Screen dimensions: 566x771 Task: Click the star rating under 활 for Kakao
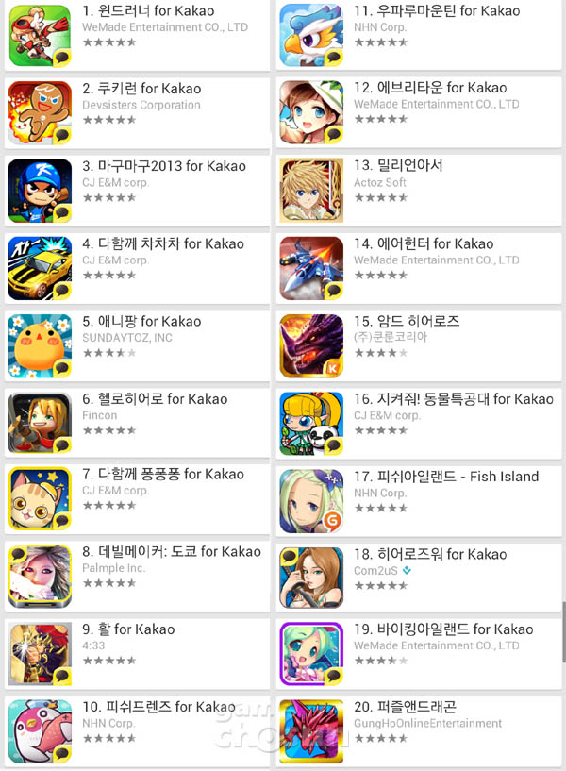(109, 661)
